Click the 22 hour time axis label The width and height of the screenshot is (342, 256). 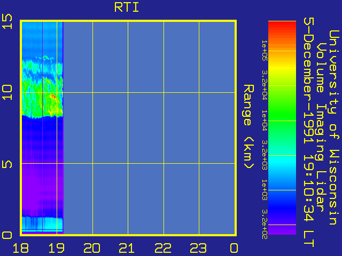[x=163, y=248]
